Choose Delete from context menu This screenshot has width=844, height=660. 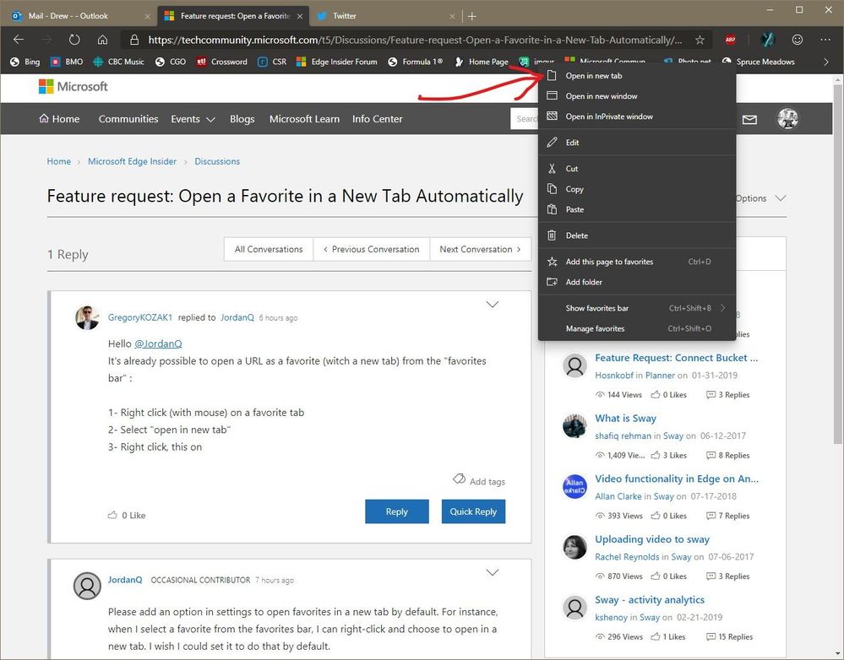pos(637,235)
